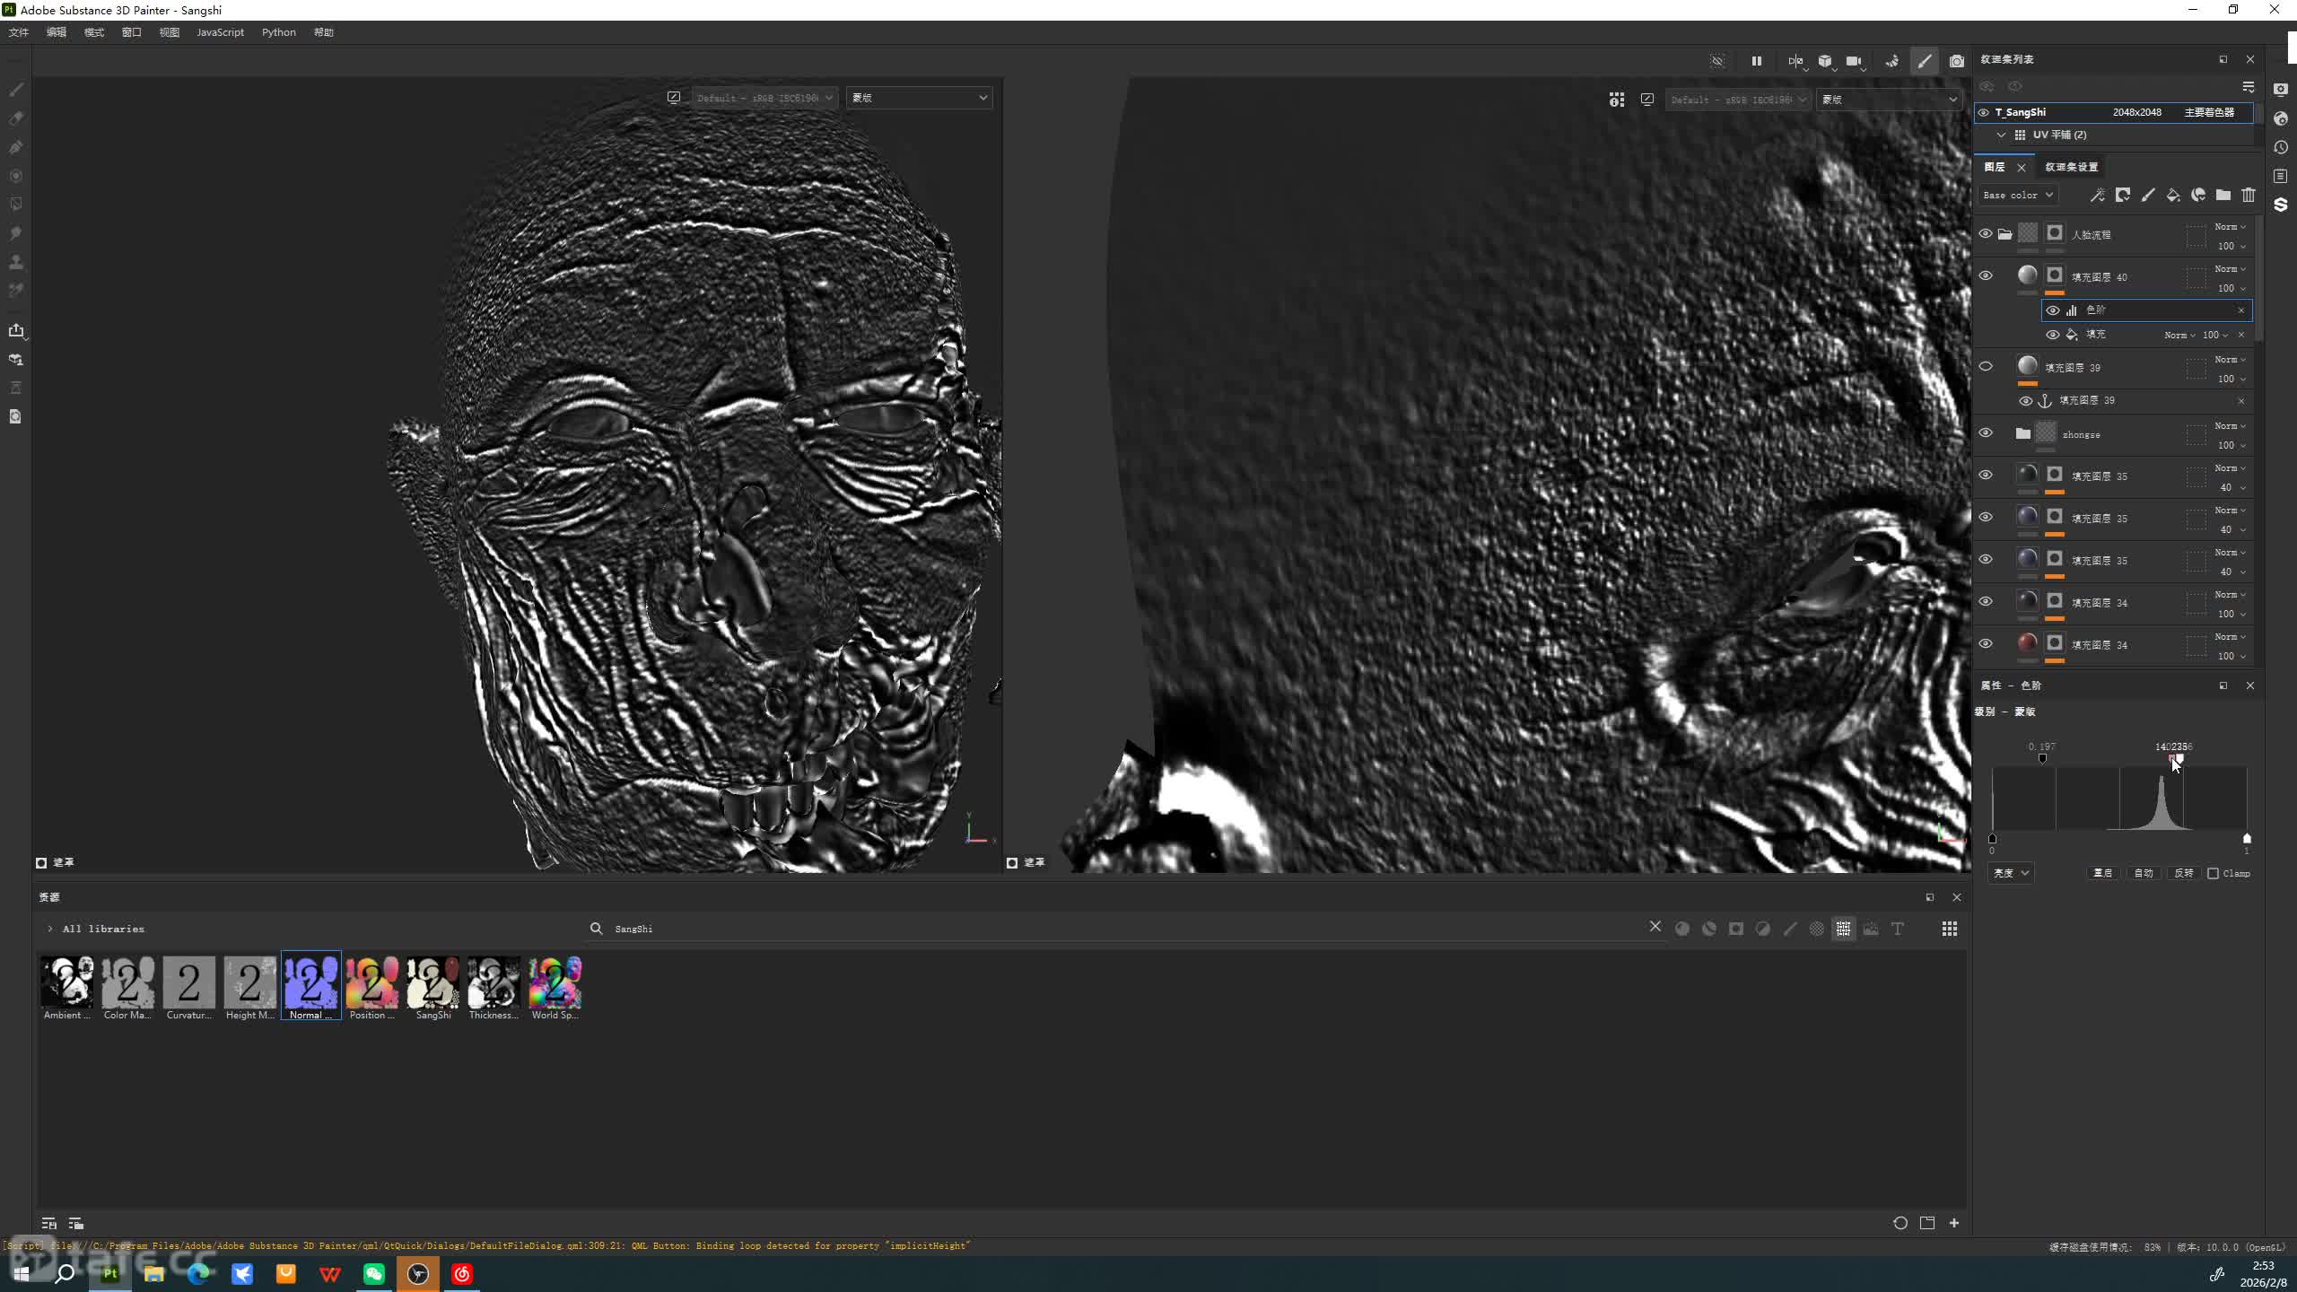Click the add paint layer brush icon
Screen dimensions: 2297x1292
coord(2147,195)
